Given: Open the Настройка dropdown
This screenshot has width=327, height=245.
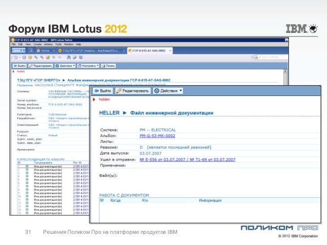Looking at the screenshot, I should 88,66.
